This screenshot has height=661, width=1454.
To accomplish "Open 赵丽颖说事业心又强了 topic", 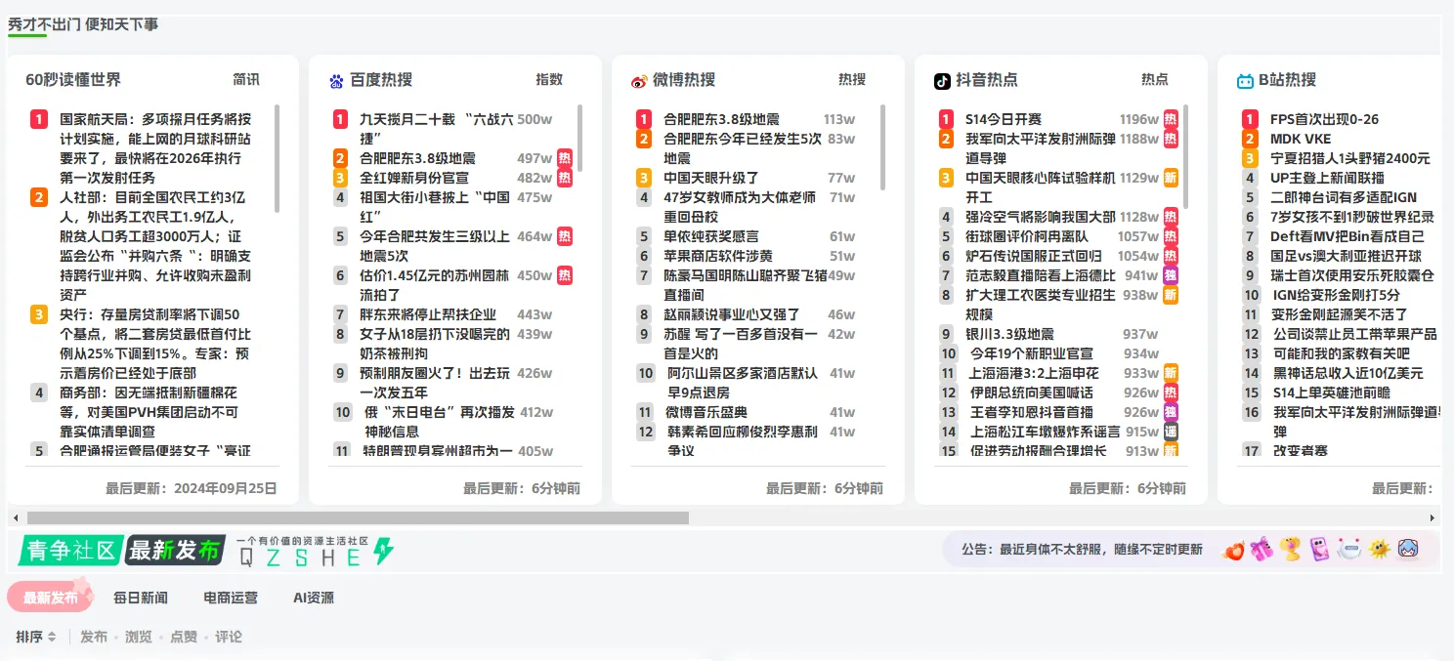I will (x=732, y=314).
